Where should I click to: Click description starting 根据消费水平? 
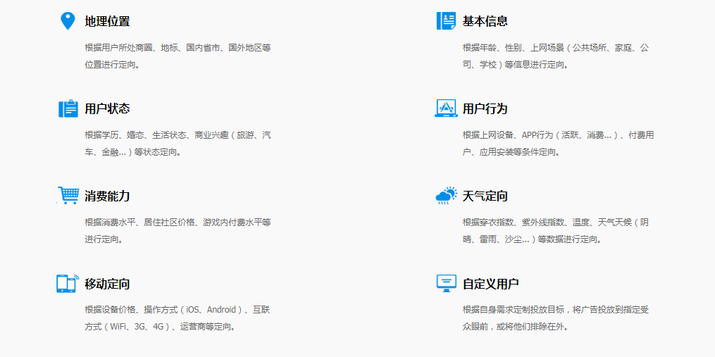pos(178,231)
